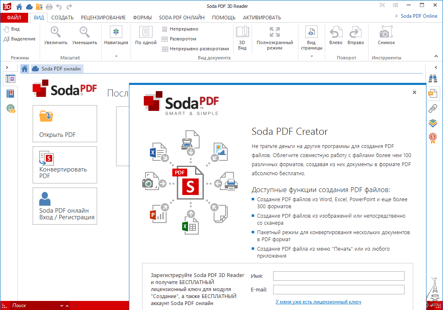Click the fit-to-screen icon in title bar
The height and width of the screenshot is (310, 443).
(x=382, y=5)
